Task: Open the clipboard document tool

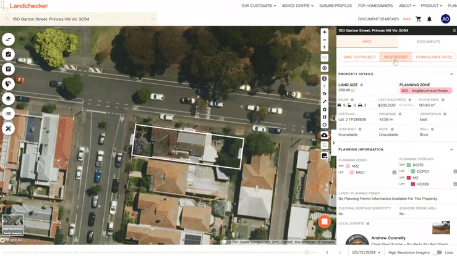Action: click(x=9, y=69)
